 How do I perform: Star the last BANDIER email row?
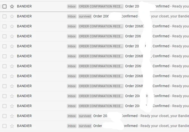(x=12, y=126)
